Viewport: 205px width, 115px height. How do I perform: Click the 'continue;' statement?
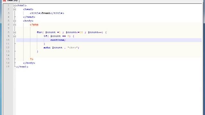pos(58,40)
